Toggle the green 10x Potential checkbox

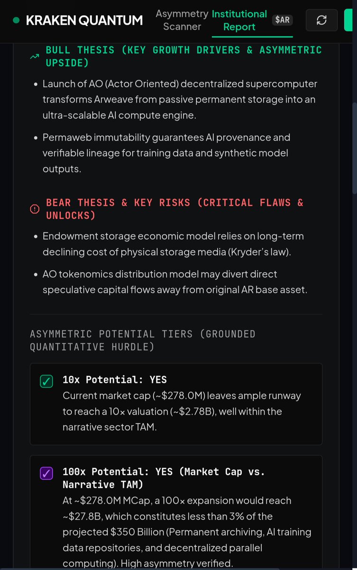(46, 381)
